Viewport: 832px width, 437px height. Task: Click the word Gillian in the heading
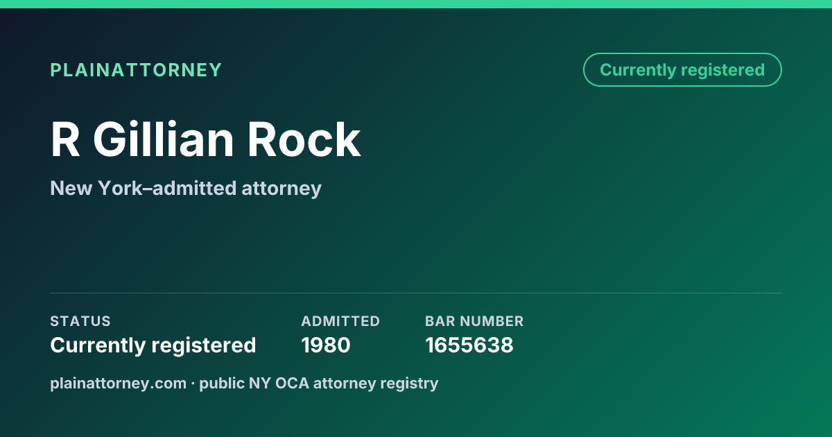click(164, 140)
